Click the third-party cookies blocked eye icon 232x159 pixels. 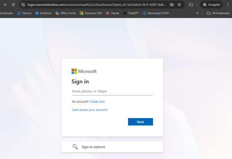[x=172, y=5]
